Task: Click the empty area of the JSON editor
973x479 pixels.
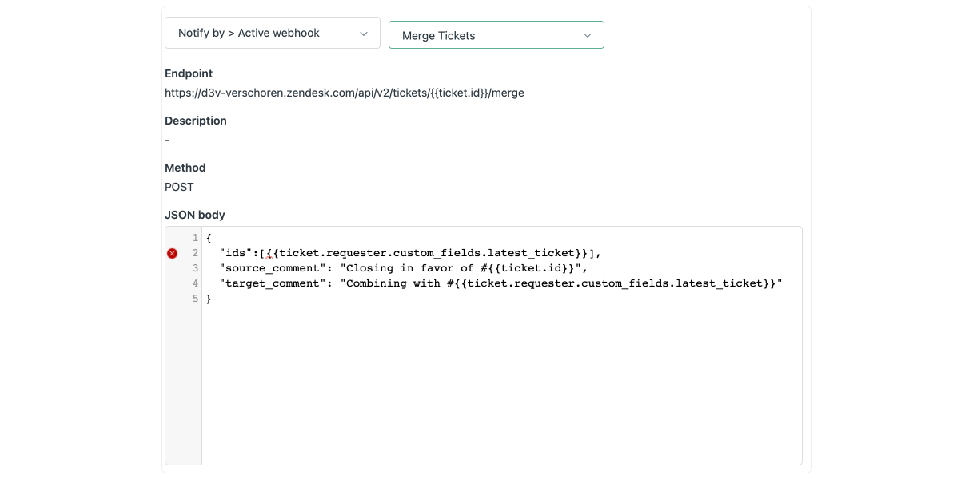Action: click(x=500, y=383)
